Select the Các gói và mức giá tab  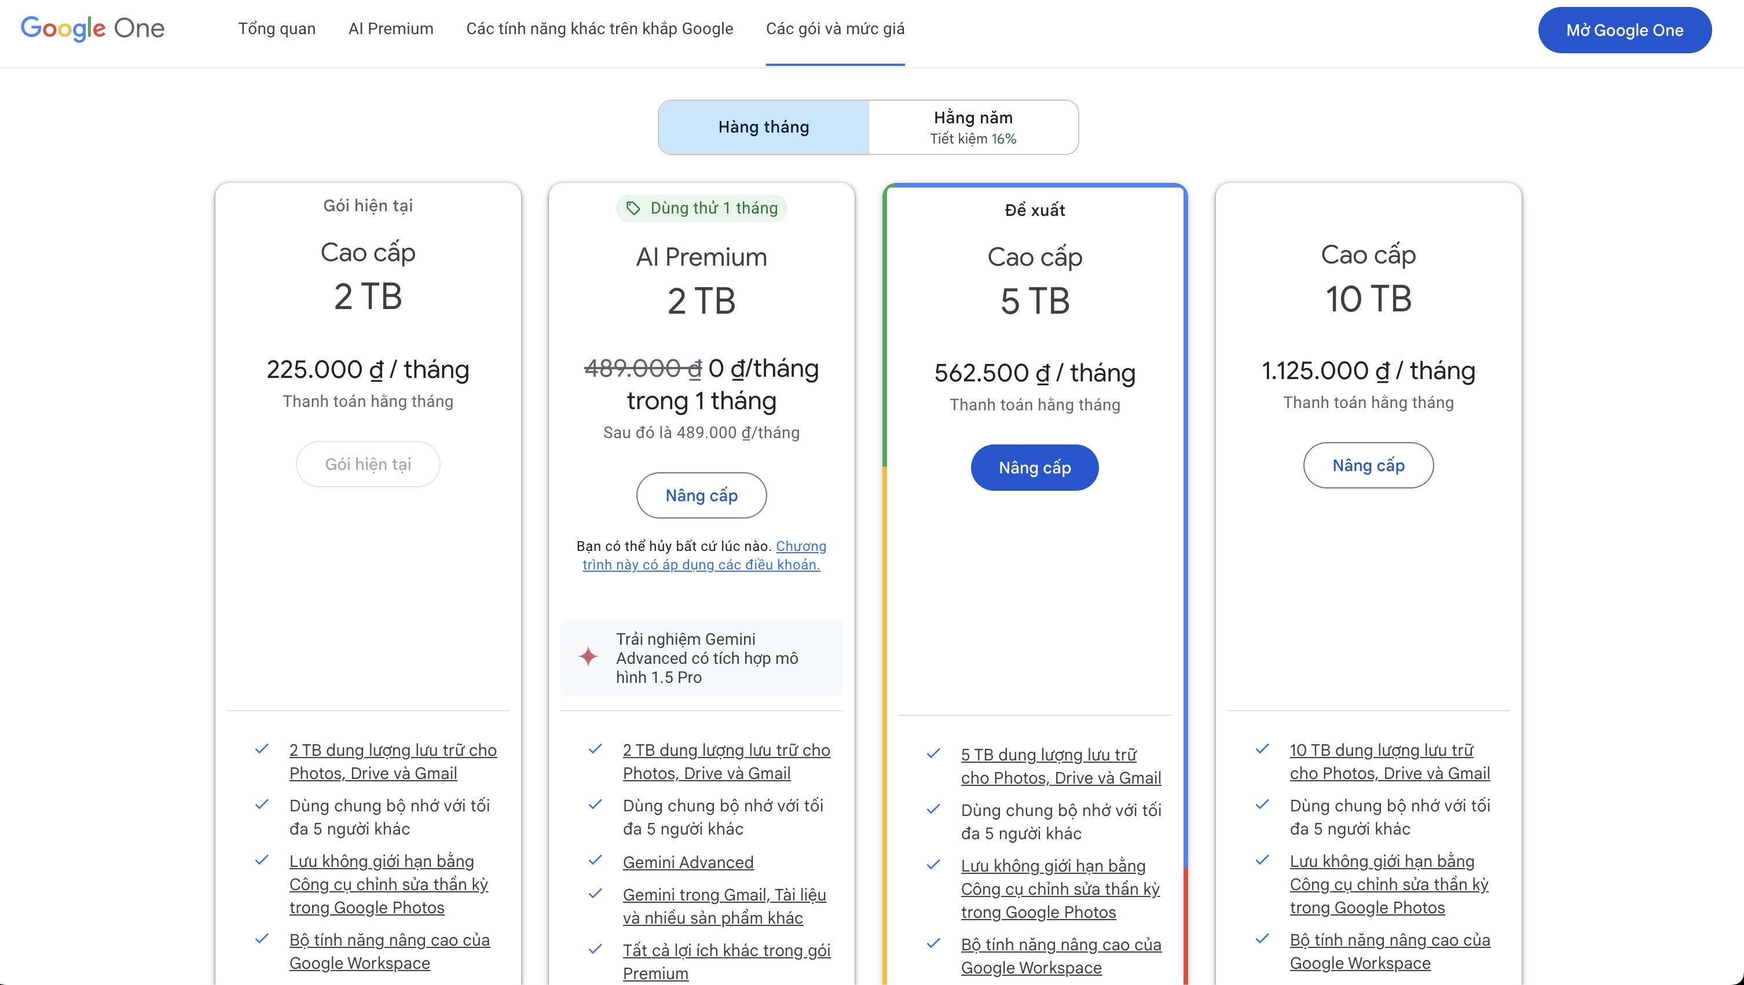tap(835, 28)
